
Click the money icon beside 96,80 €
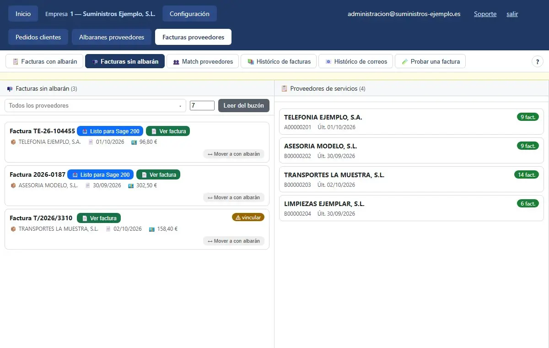pyautogui.click(x=134, y=142)
